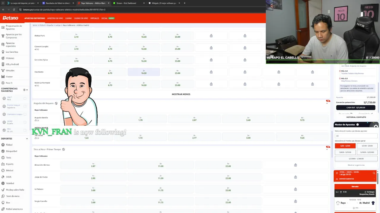This screenshot has width=380, height=213.
Task: Toggle the Champions League checkbox
Action: pyautogui.click(x=25, y=114)
